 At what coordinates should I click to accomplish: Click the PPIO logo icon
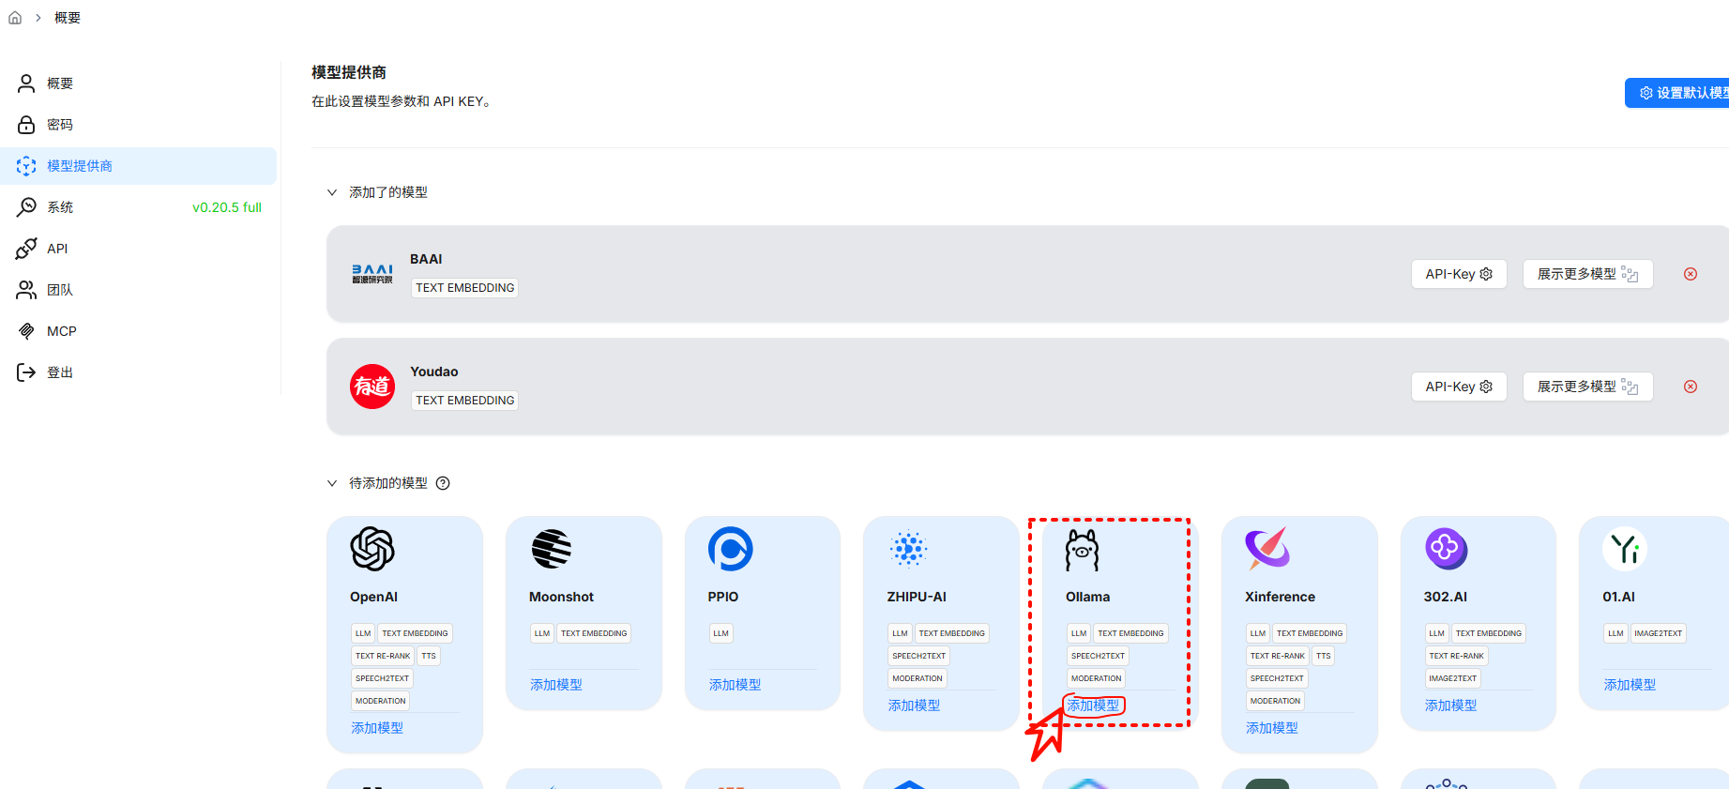pos(730,549)
